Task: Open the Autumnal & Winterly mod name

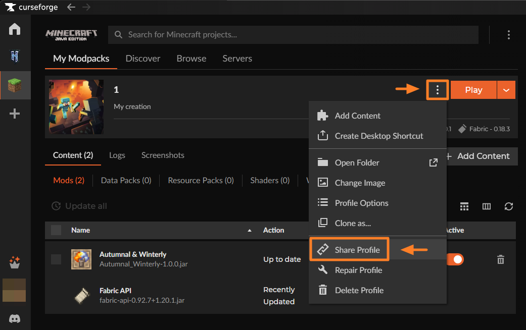Action: click(x=133, y=254)
